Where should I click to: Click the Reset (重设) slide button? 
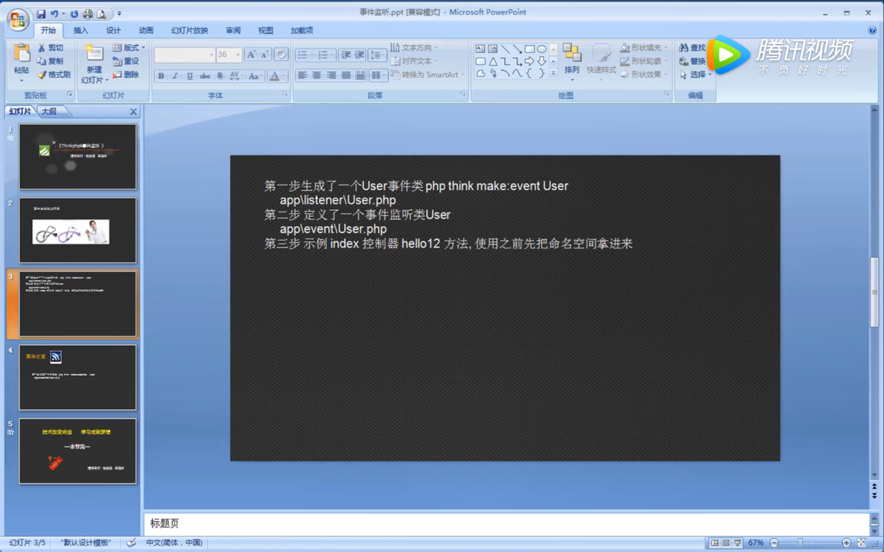coord(125,62)
